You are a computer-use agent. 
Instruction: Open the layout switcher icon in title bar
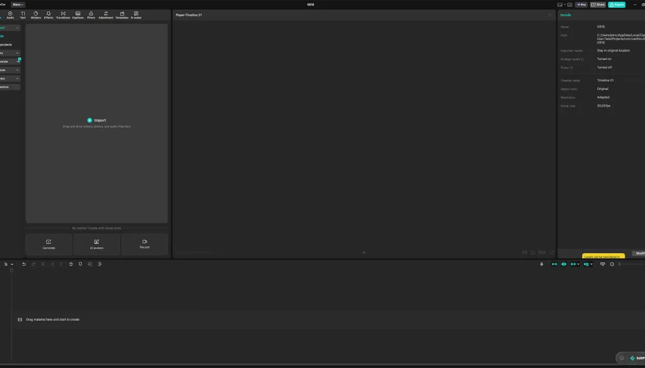561,5
